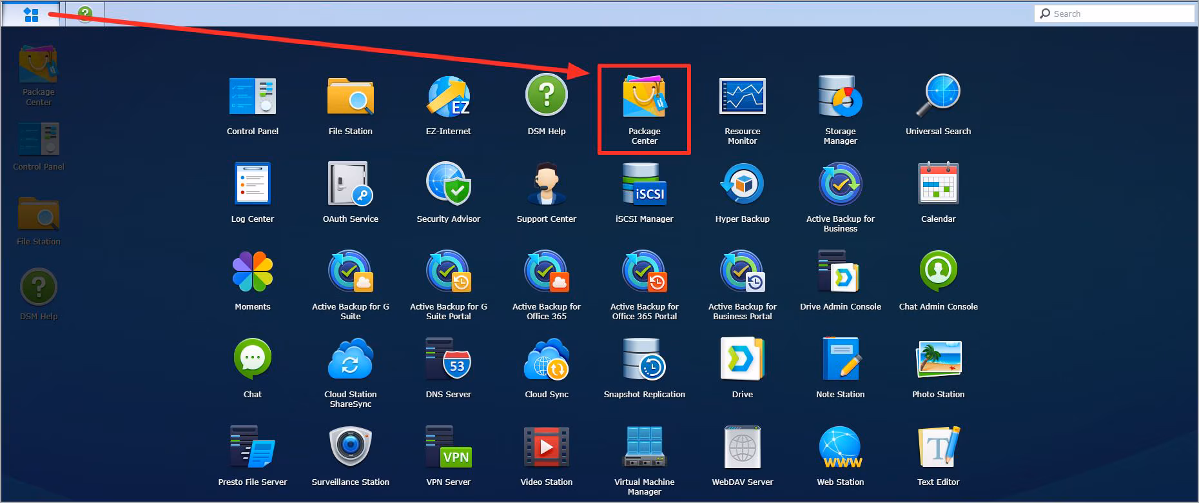Launch Resource Monitor
This screenshot has height=503, width=1199.
tap(743, 111)
